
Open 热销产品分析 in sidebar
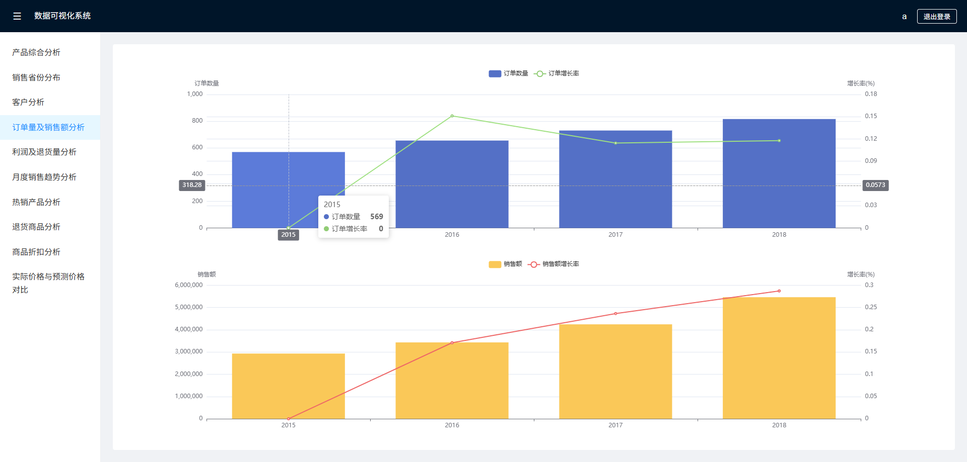click(50, 202)
